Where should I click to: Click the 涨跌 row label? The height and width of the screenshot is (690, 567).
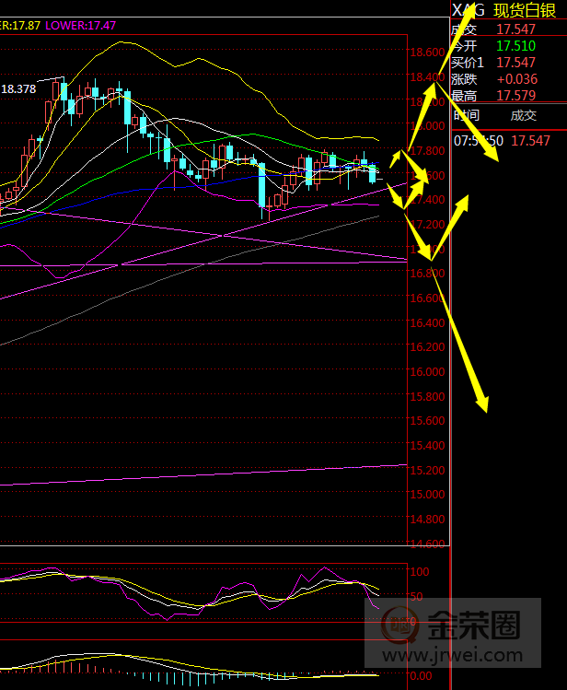[x=464, y=79]
